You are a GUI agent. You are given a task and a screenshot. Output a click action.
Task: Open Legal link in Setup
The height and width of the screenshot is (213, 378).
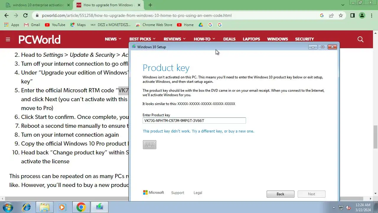pyautogui.click(x=198, y=193)
